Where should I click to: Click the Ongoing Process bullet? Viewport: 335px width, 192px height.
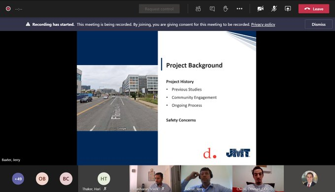click(x=187, y=105)
